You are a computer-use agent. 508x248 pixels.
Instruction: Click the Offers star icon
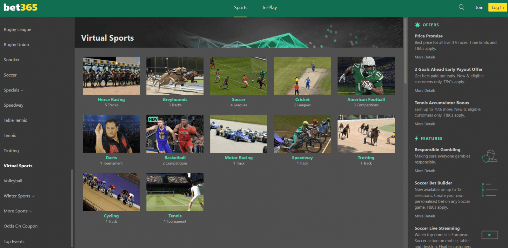(418, 25)
